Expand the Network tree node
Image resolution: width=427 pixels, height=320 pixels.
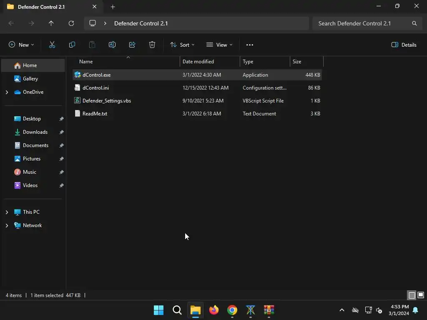(7, 225)
